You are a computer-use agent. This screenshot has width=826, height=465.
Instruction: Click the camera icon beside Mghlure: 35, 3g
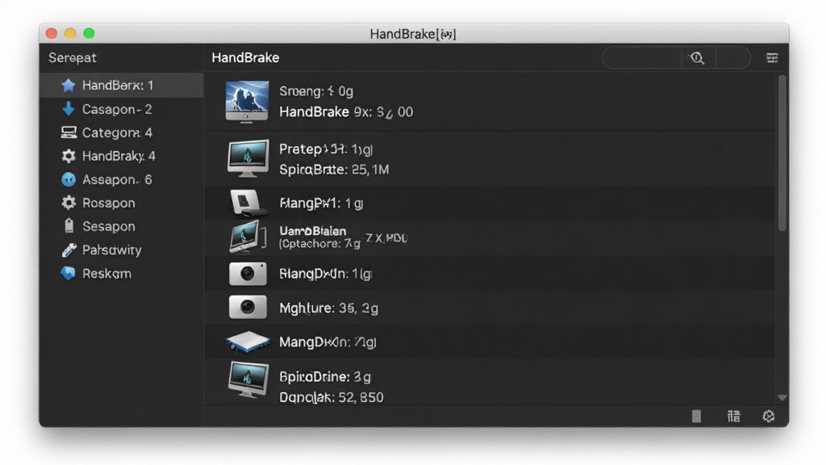(248, 308)
